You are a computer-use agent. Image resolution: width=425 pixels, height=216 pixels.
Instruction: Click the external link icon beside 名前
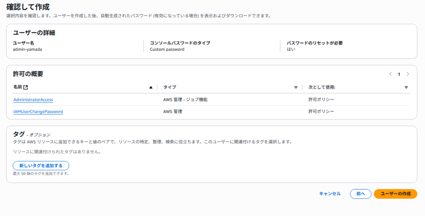click(x=26, y=87)
